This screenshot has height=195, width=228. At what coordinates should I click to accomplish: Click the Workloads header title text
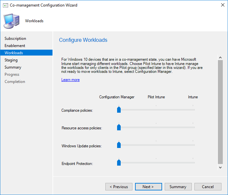34,21
